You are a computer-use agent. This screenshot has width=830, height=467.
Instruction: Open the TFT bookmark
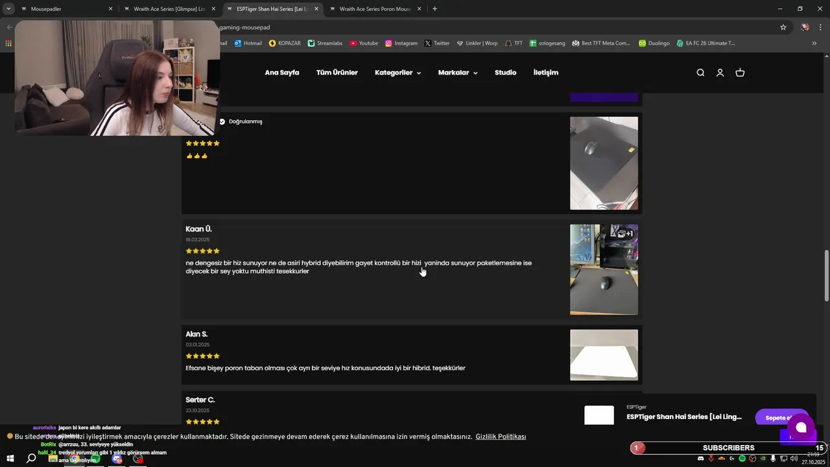pyautogui.click(x=514, y=43)
